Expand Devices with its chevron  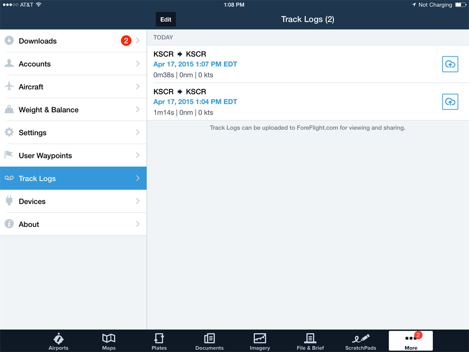(137, 201)
